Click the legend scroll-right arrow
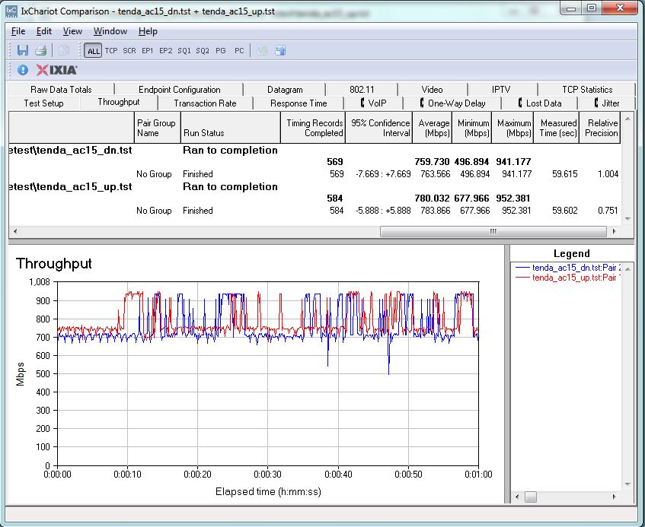 point(614,497)
